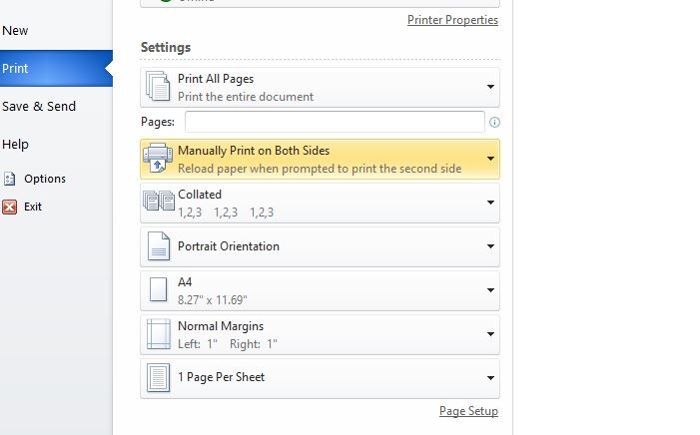This screenshot has width=700, height=435.
Task: Expand the Print All Pages dropdown arrow
Action: tap(490, 87)
